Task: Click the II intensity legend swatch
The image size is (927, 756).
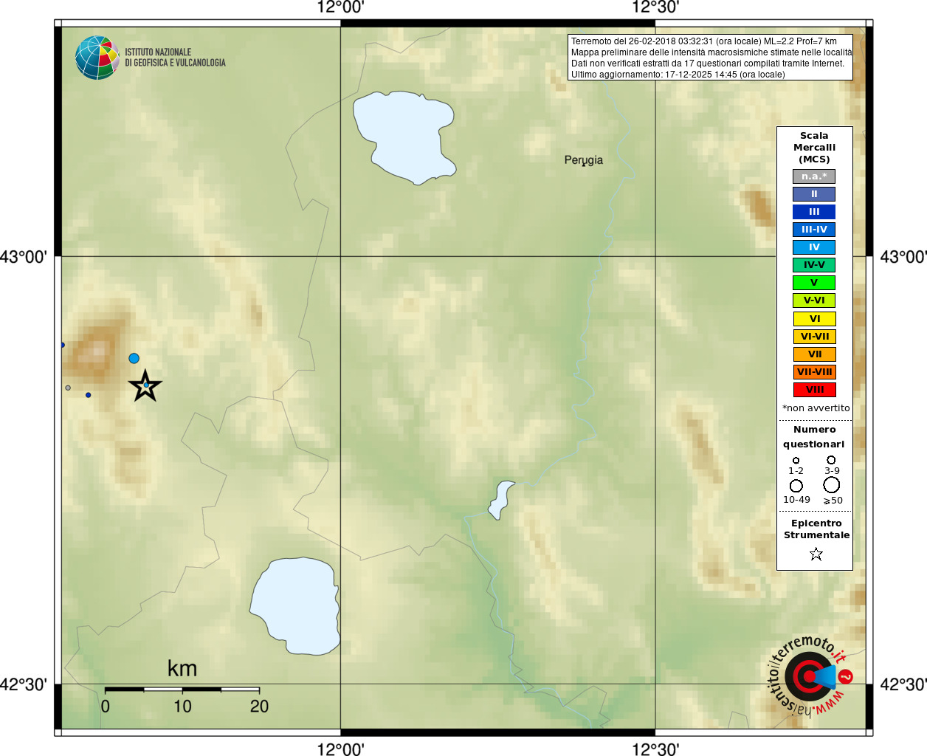Action: pyautogui.click(x=814, y=194)
